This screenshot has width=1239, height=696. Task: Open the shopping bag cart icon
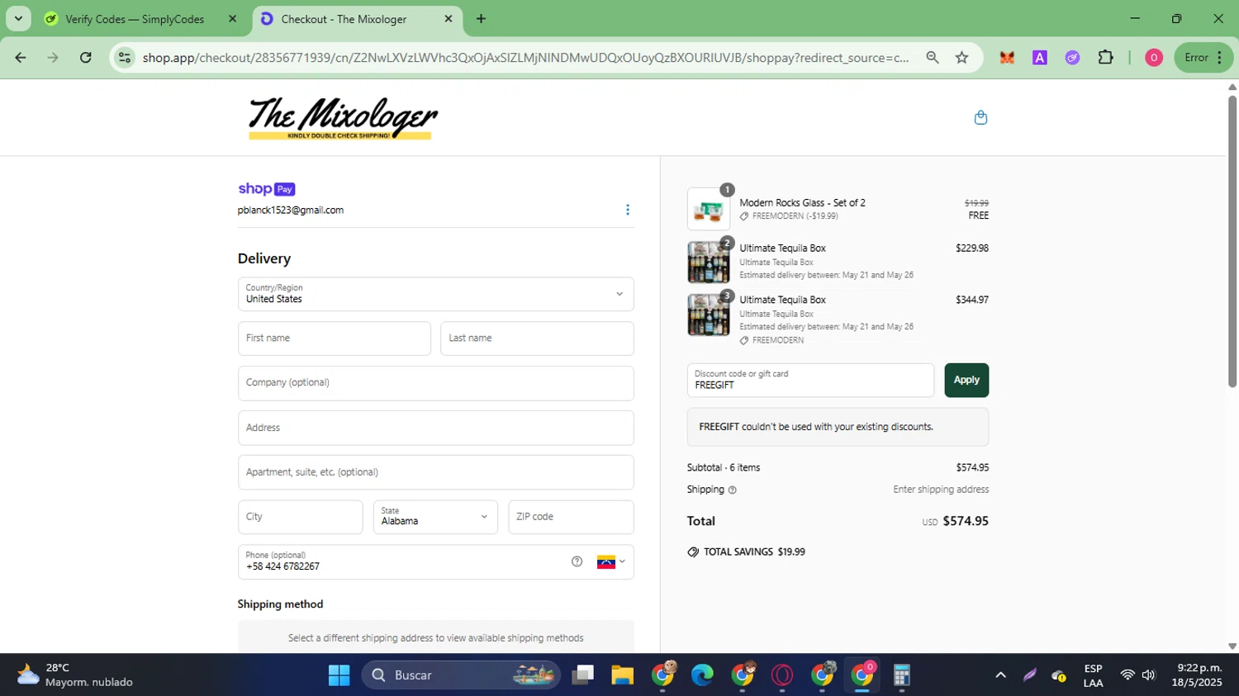(980, 117)
